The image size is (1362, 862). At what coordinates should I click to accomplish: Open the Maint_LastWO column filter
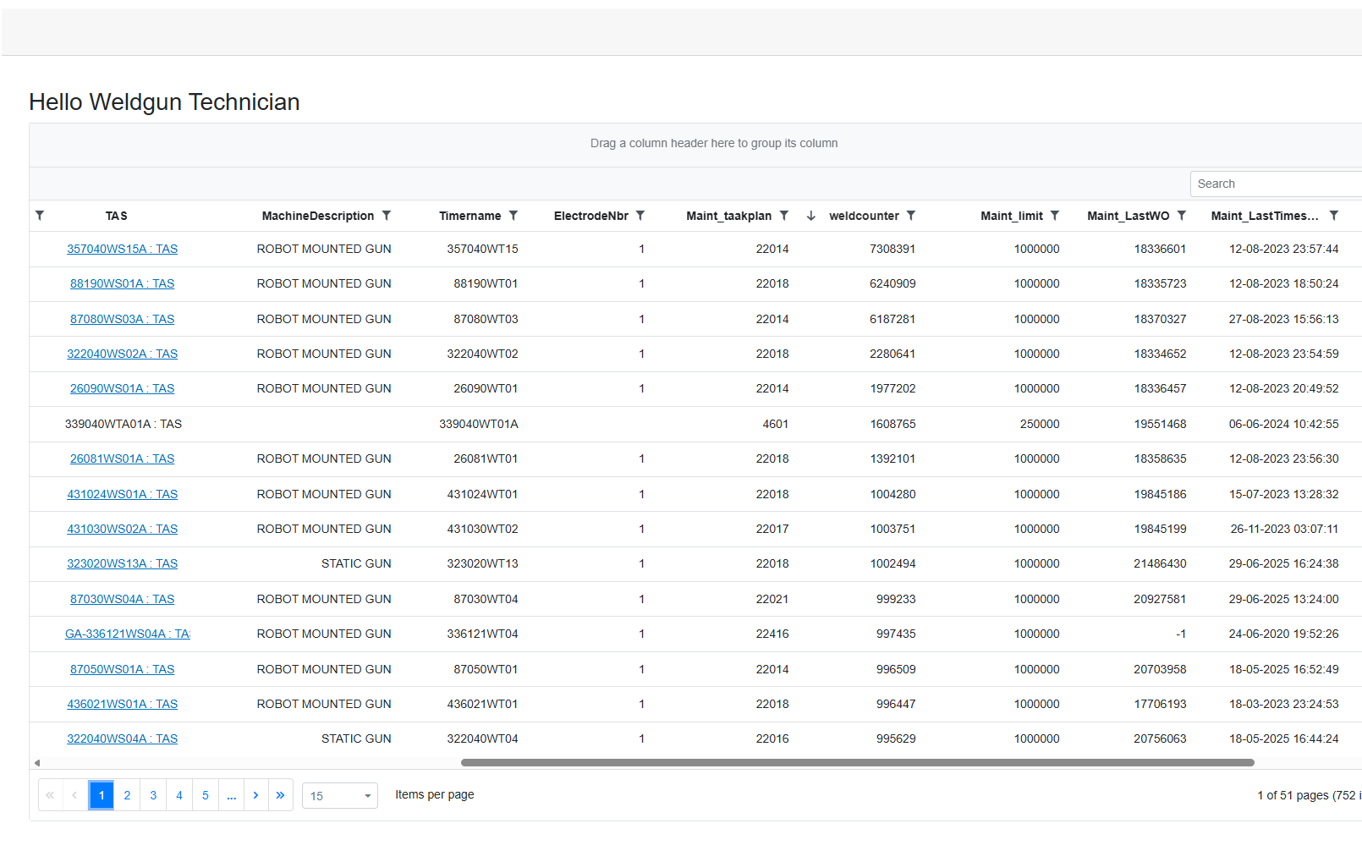(x=1181, y=216)
